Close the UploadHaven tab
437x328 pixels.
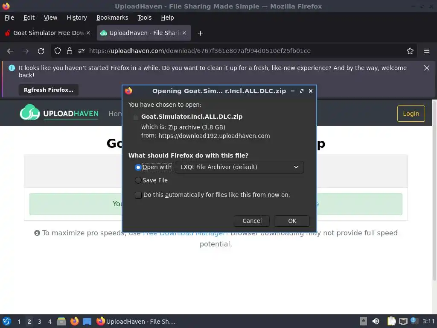[x=184, y=33]
